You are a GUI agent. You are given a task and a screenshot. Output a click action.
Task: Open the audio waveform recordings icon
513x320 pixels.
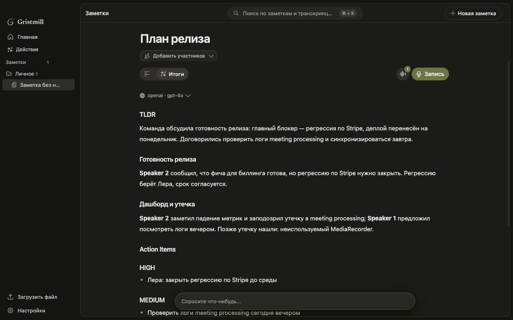[x=403, y=74]
